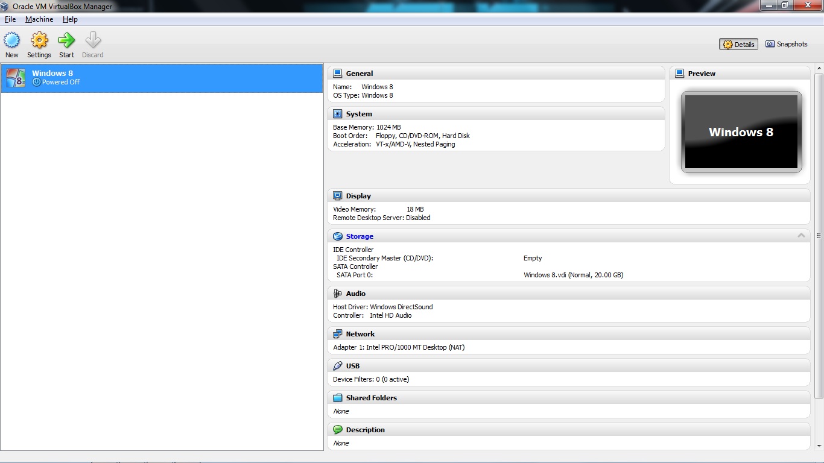Screen dimensions: 824x463
Task: Click the Description section speech bubble icon
Action: 337,430
